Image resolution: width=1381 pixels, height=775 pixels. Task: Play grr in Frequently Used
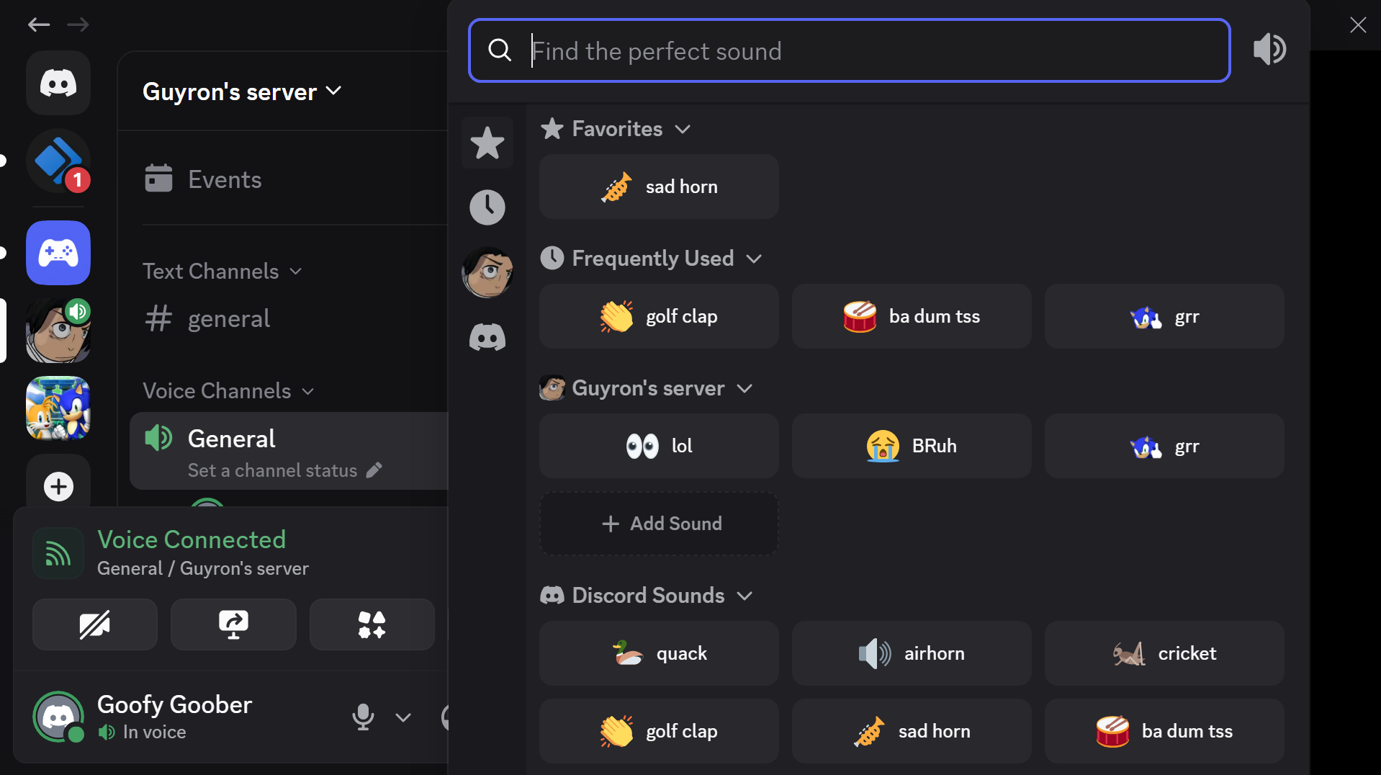coord(1164,316)
